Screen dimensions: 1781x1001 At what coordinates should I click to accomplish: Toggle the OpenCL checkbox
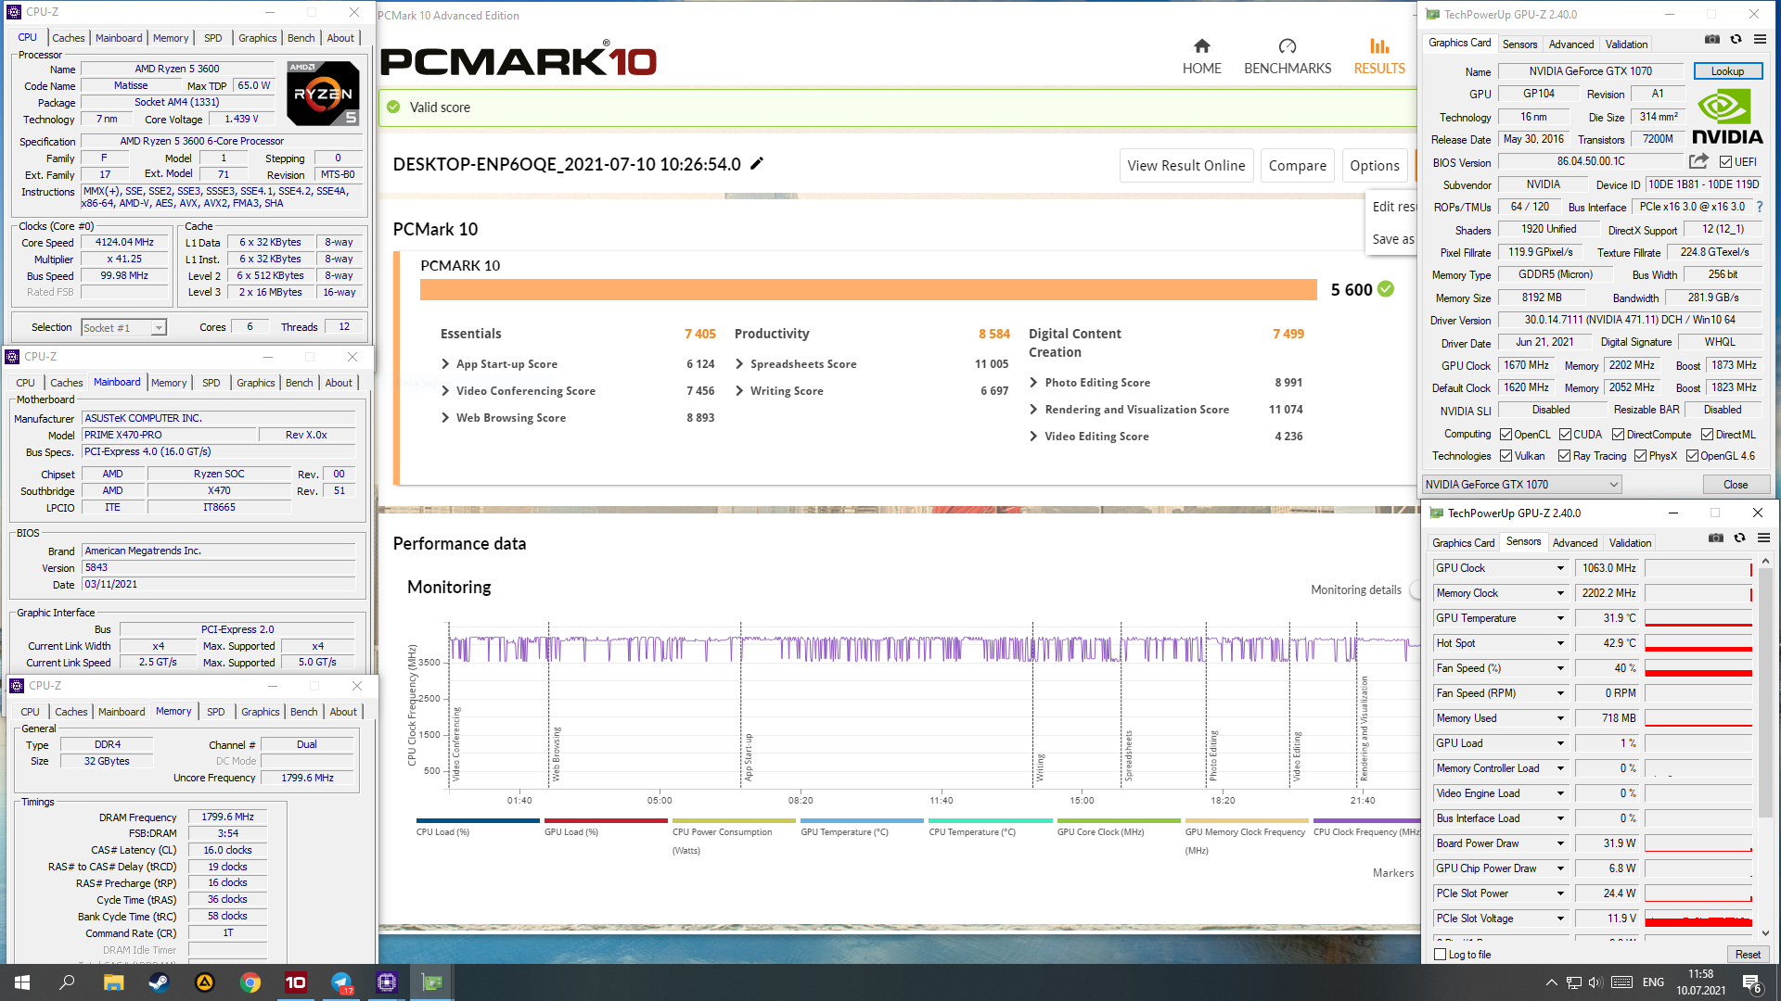1506,434
